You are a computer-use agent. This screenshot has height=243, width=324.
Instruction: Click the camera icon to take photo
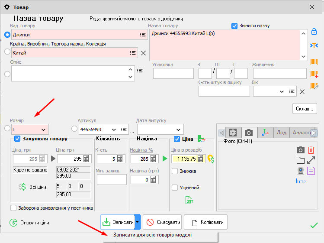click(300, 150)
